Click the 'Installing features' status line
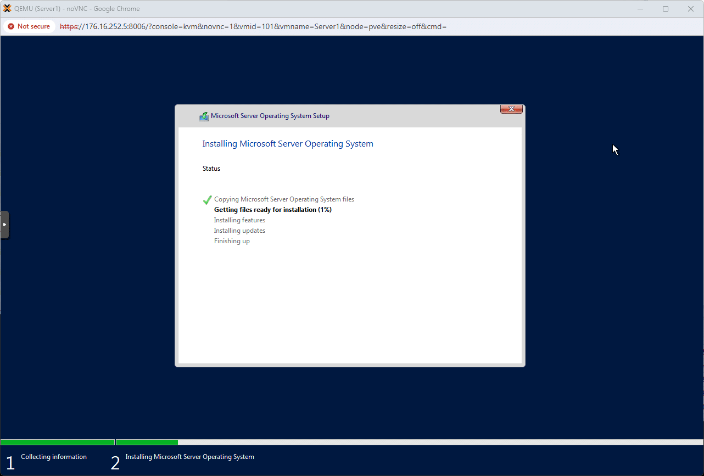 239,220
